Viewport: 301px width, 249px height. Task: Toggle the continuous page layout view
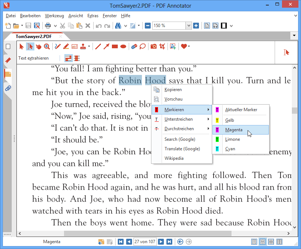tap(262, 242)
